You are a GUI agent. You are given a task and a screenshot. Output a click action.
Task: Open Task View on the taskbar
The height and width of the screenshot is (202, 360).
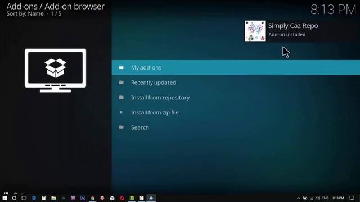24,198
